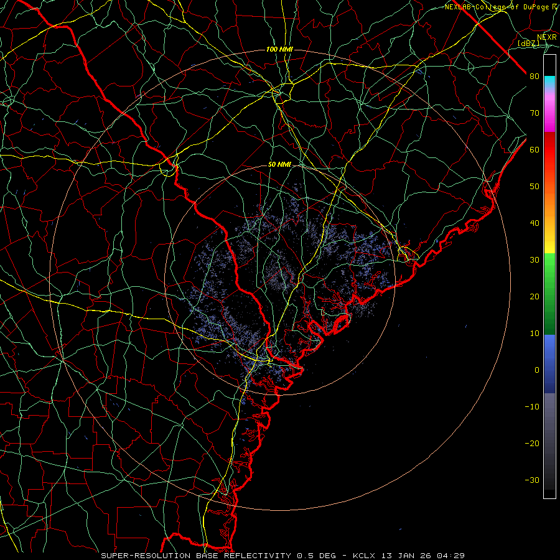
Task: Click the green band of the reflectivity color bar
Action: click(549, 294)
